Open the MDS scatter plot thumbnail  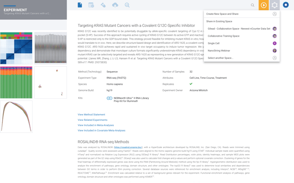pos(50,83)
